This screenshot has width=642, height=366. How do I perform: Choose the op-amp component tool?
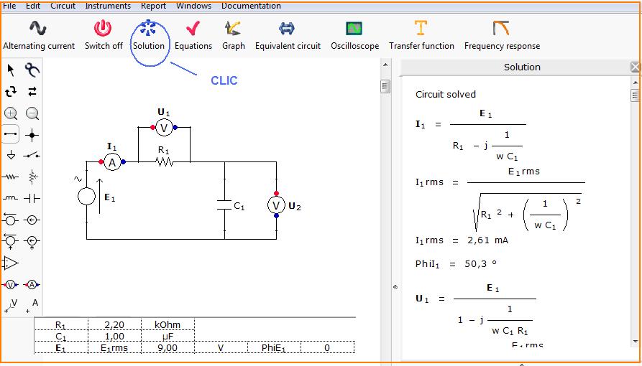coord(11,263)
